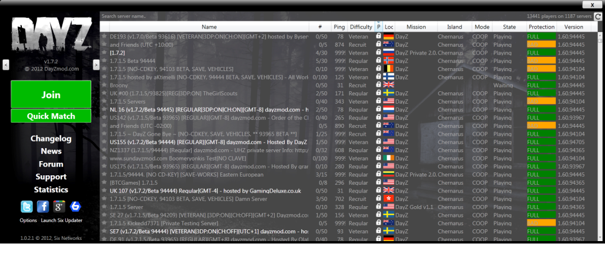Click the German flag of DE193 server
Viewport: 605px width, 263px height.
coord(389,36)
